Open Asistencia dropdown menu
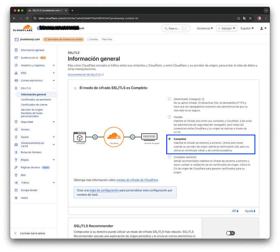 point(205,28)
